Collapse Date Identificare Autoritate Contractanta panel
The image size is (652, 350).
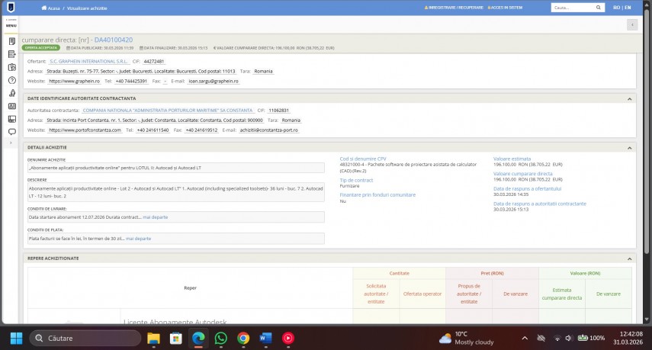click(630, 98)
